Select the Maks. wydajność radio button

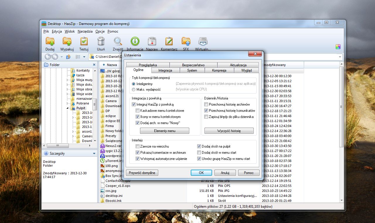134,89
